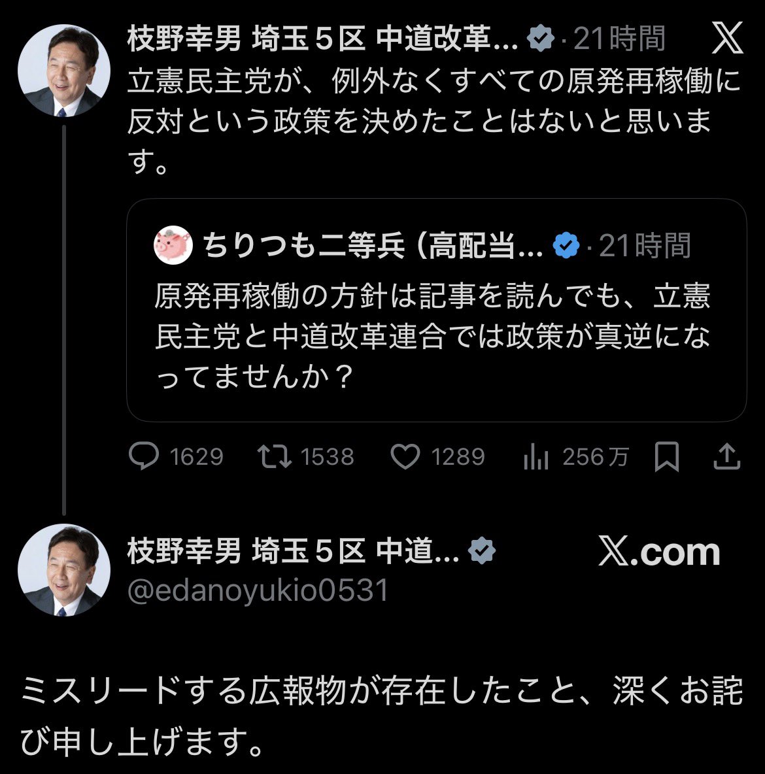
Task: Open the pig avatar of quoted account
Action: click(173, 246)
